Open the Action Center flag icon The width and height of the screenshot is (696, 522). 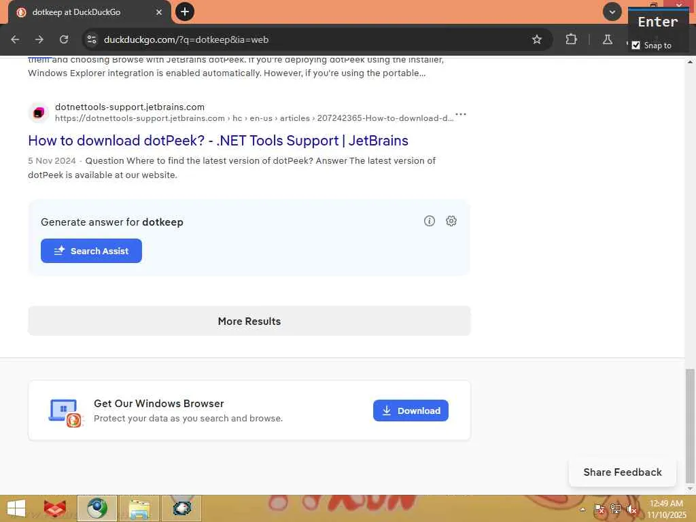599,510
